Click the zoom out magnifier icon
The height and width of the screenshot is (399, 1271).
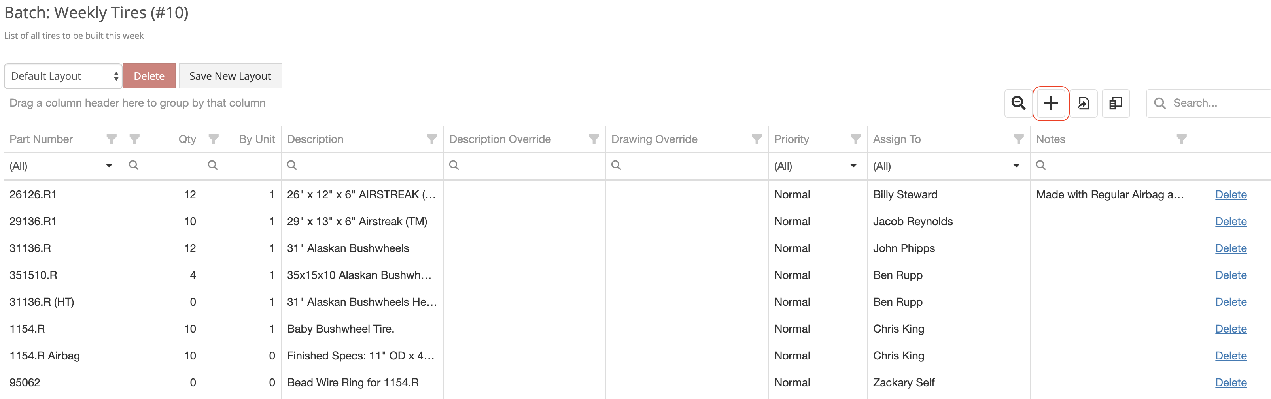pyautogui.click(x=1018, y=104)
